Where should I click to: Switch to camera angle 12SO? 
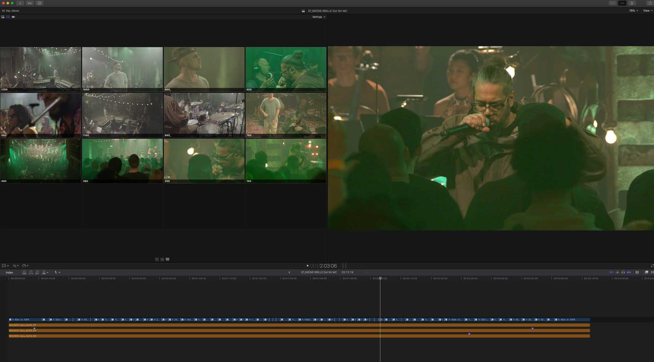(41, 69)
